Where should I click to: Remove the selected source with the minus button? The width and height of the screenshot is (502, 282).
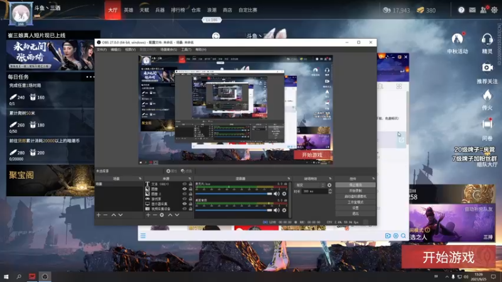(x=155, y=215)
